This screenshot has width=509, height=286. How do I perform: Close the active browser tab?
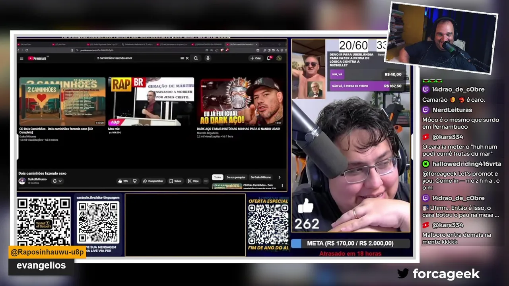pyautogui.click(x=256, y=44)
